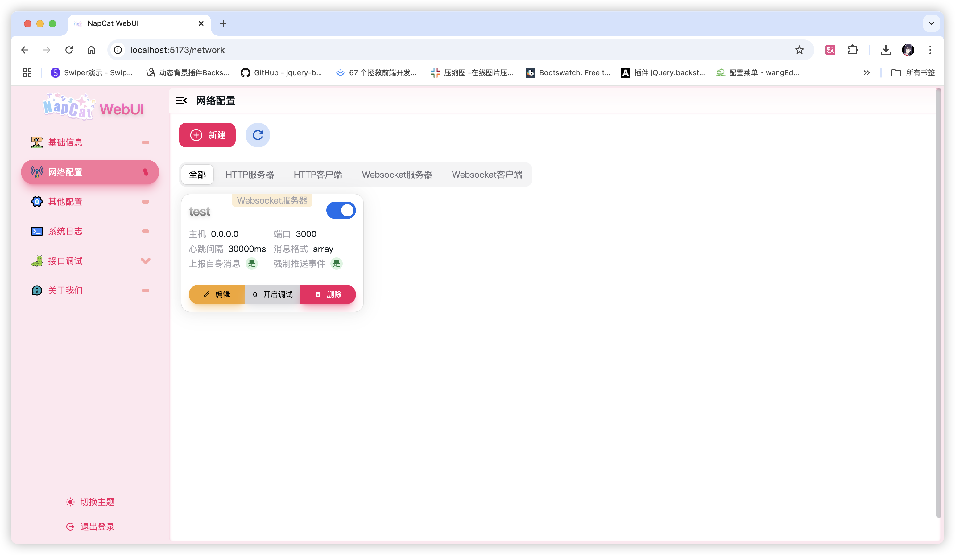Click the NapCat WebUI logo
The width and height of the screenshot is (955, 555).
(93, 107)
